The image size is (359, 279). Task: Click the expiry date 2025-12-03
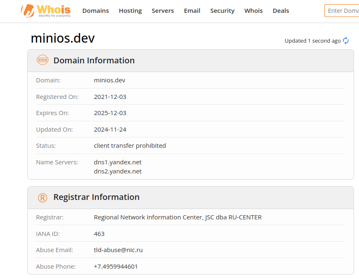point(110,113)
